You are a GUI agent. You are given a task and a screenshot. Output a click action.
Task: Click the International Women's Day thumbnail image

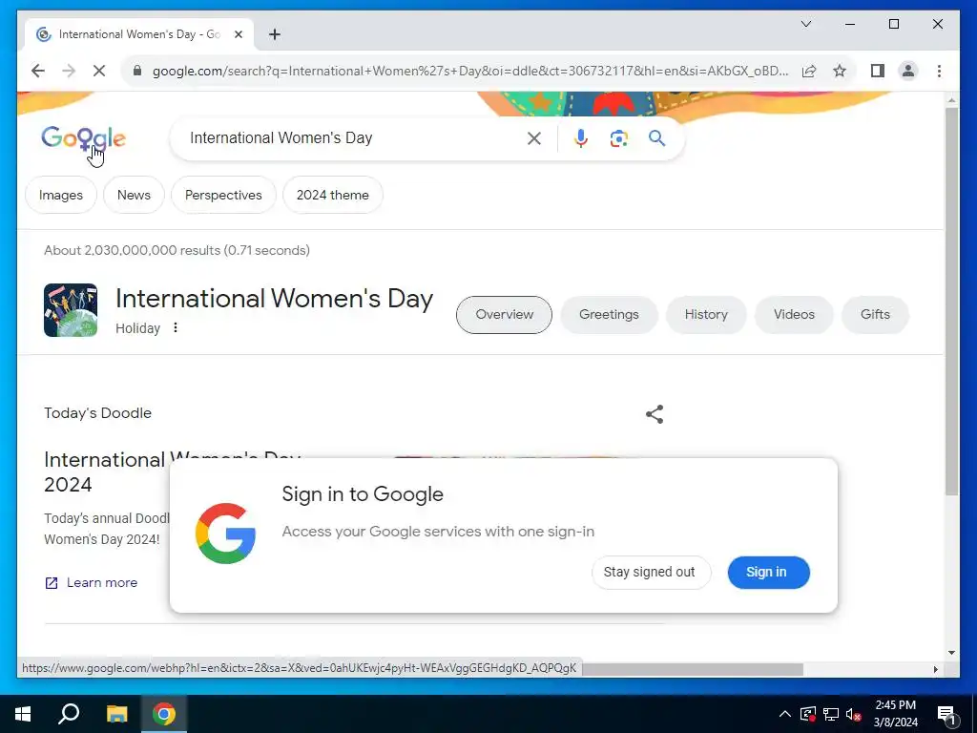[71, 310]
